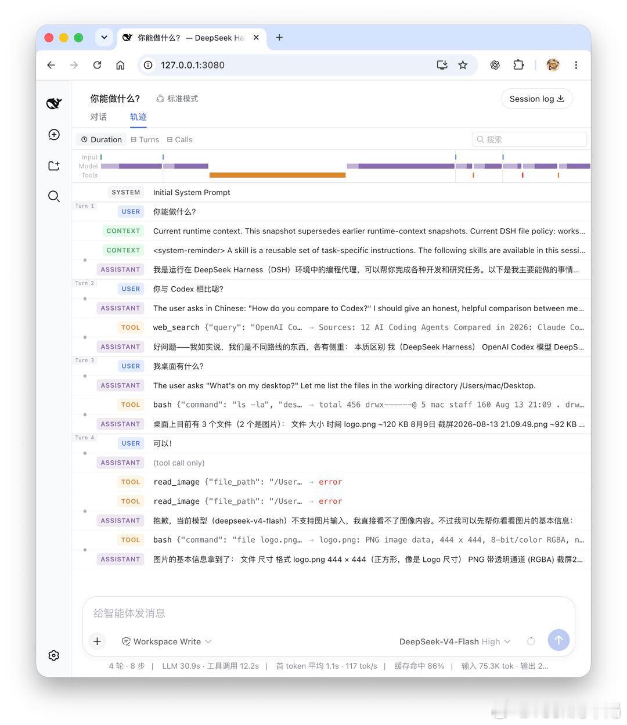
Task: Open the ChatGPT extension icon in toolbar
Action: tap(495, 65)
